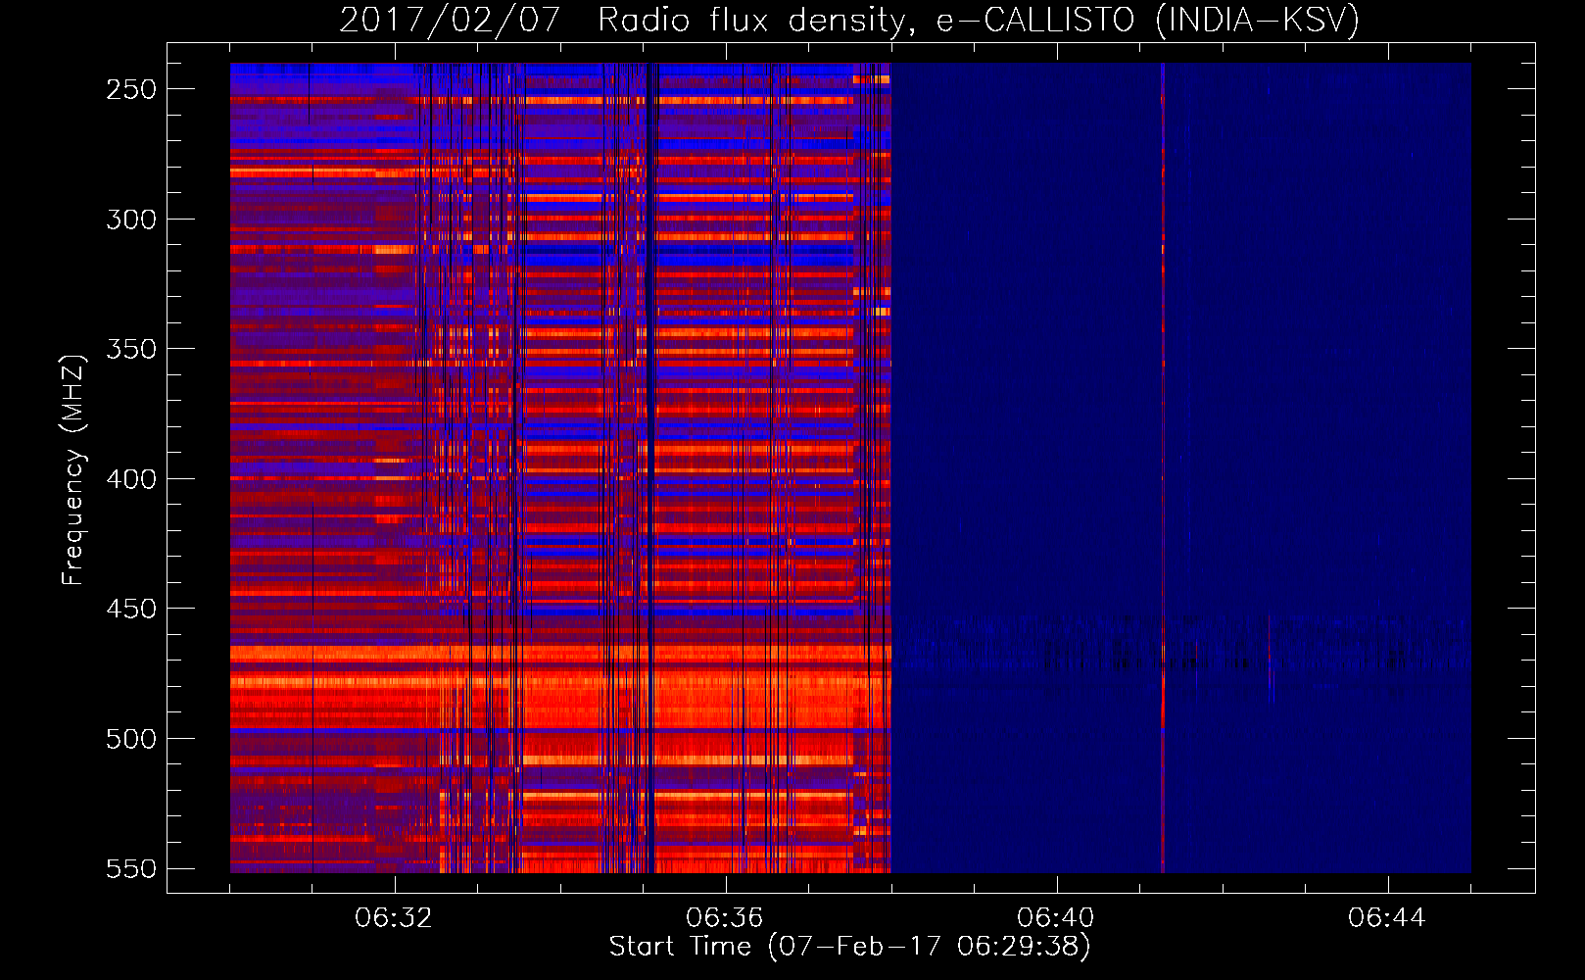Click the Start Time axis label
The image size is (1585, 980).
pyautogui.click(x=849, y=947)
